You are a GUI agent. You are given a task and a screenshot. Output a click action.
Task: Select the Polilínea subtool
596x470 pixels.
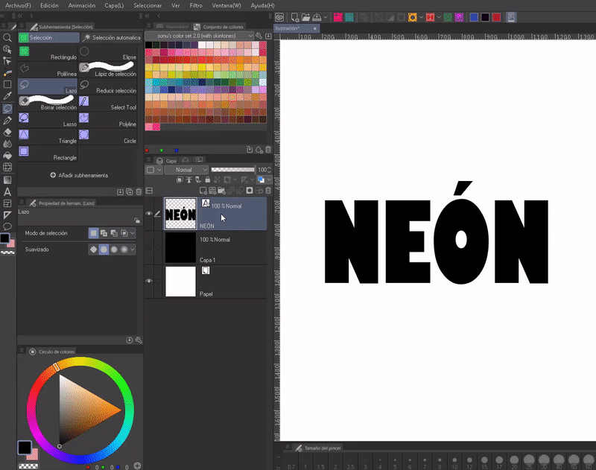[48, 69]
